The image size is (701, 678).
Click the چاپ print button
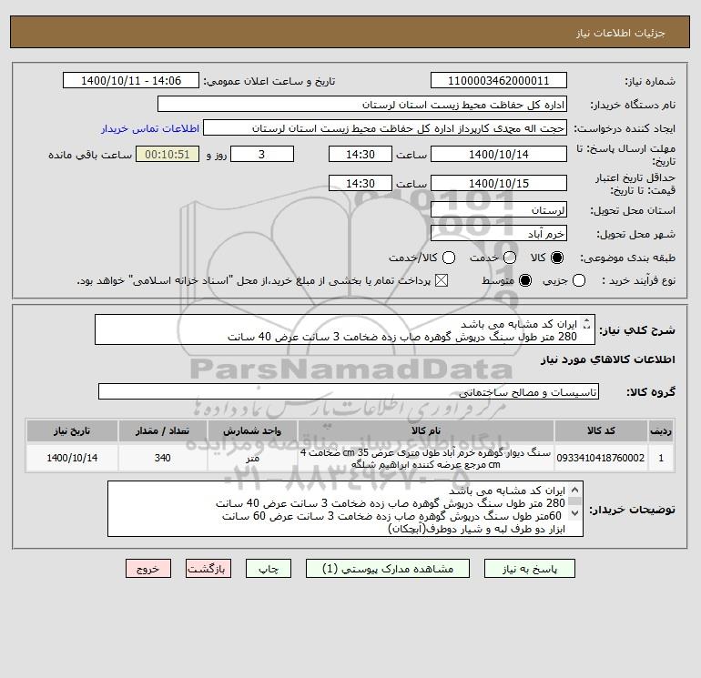pos(269,569)
